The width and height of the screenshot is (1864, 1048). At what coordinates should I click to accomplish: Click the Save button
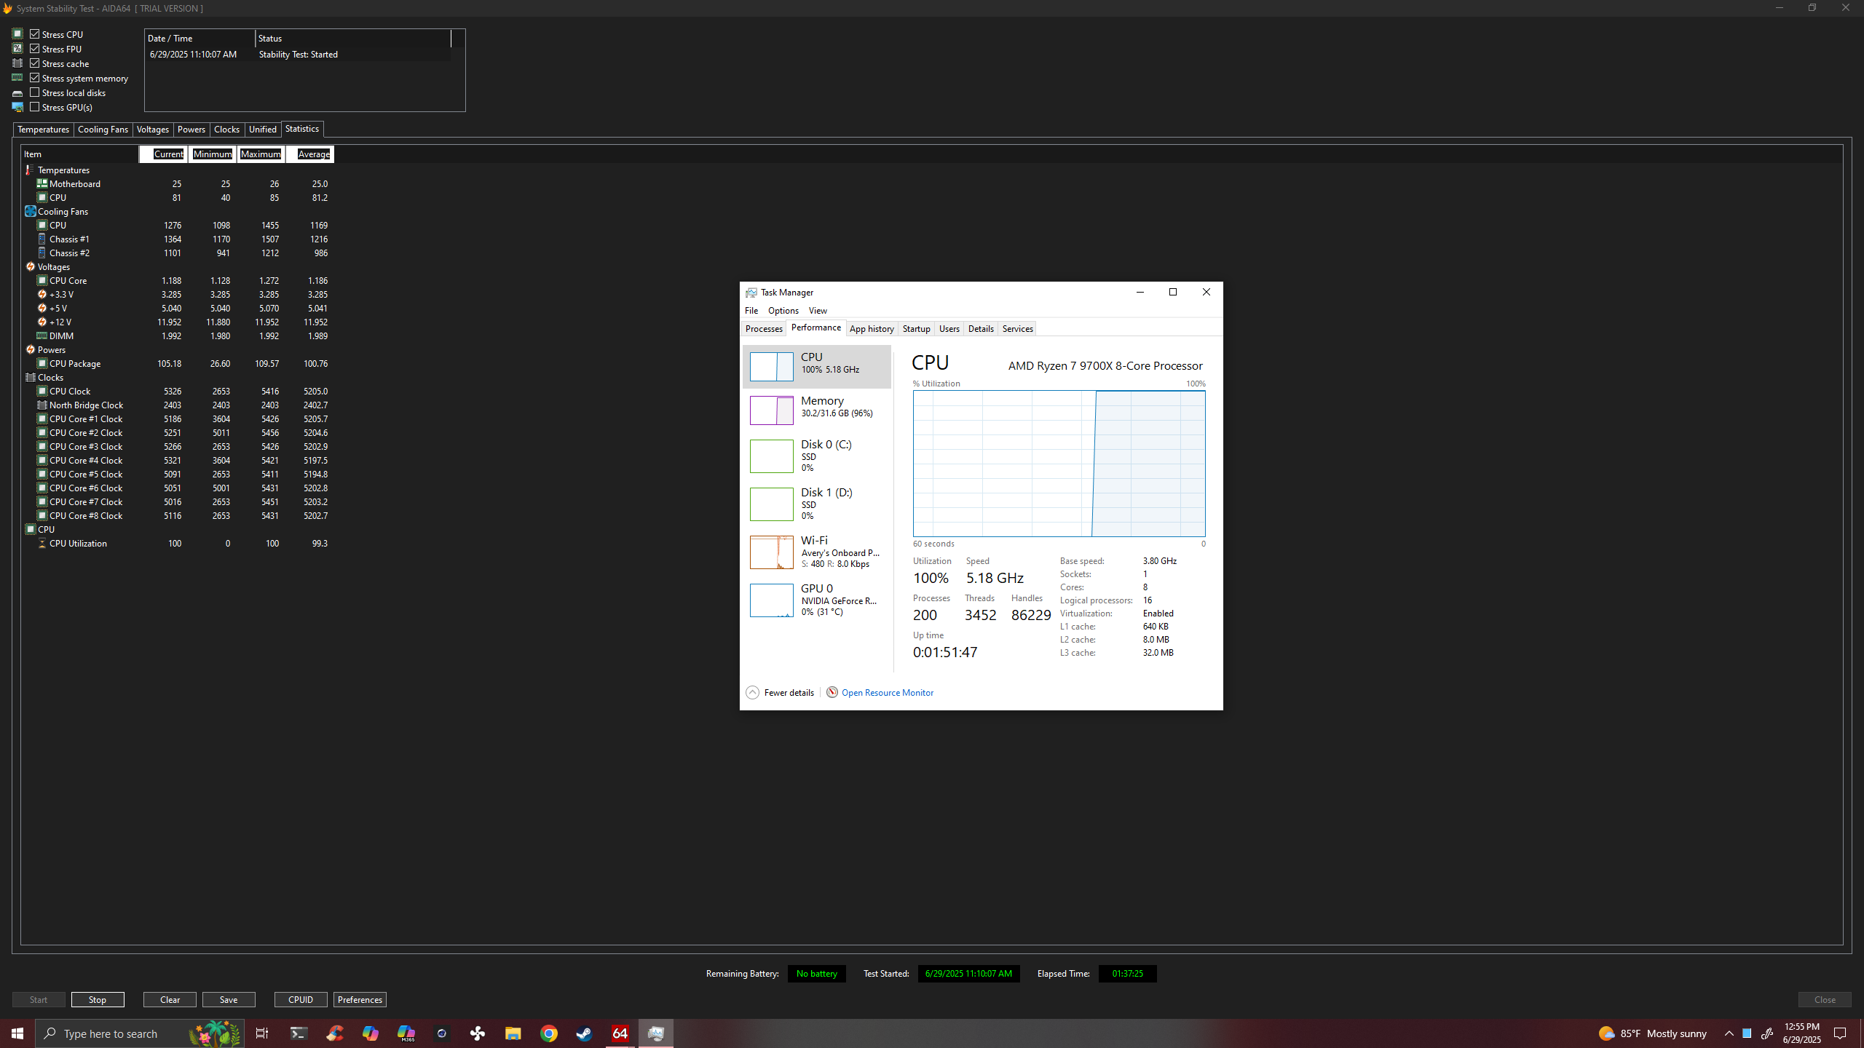(x=229, y=999)
